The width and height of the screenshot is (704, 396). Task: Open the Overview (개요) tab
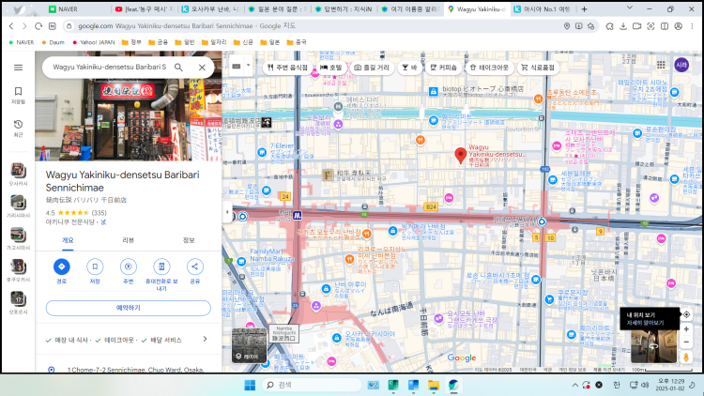point(68,240)
